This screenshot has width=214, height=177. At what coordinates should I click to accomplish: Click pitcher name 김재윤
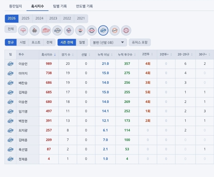23,92
